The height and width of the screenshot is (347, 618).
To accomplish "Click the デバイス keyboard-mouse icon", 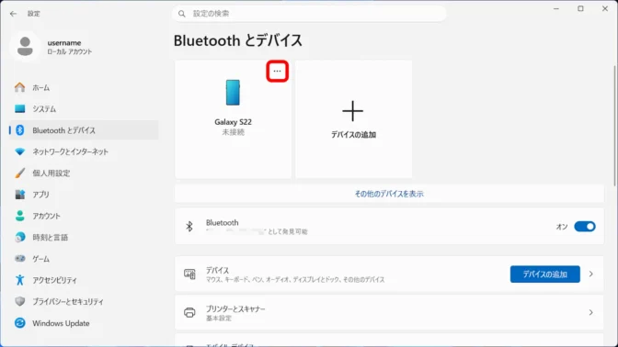I will pos(189,274).
